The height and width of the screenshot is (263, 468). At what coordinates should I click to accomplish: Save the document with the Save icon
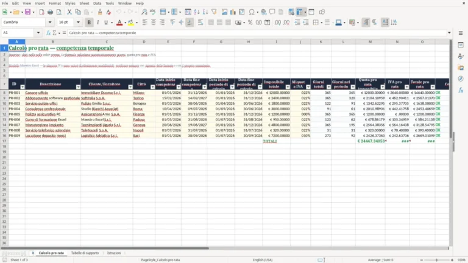[28, 12]
